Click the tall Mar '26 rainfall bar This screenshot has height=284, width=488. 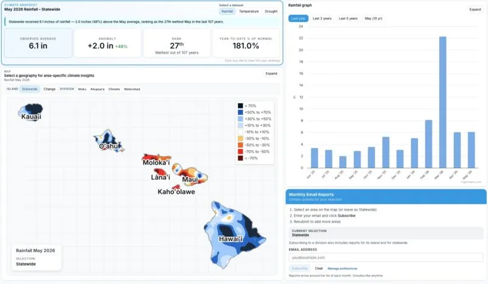pos(443,102)
